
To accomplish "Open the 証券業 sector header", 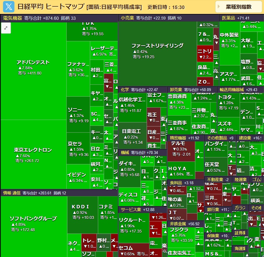I will pyautogui.click(x=240, y=233).
